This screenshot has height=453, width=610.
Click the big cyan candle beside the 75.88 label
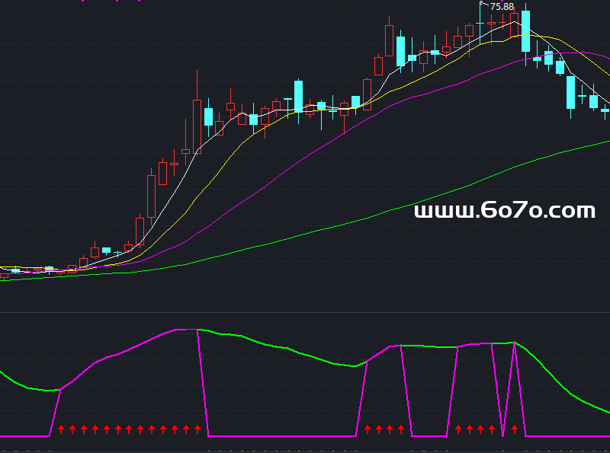pyautogui.click(x=525, y=31)
